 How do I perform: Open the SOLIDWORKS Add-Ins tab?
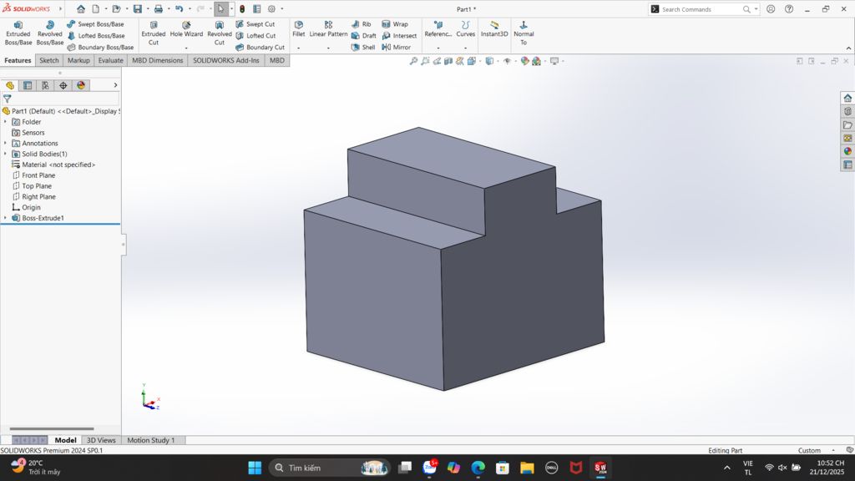tap(225, 60)
